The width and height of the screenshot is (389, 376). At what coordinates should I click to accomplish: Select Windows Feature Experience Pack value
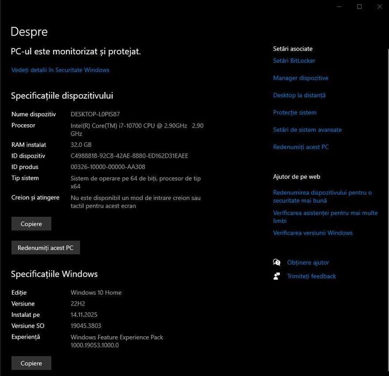coord(117,341)
